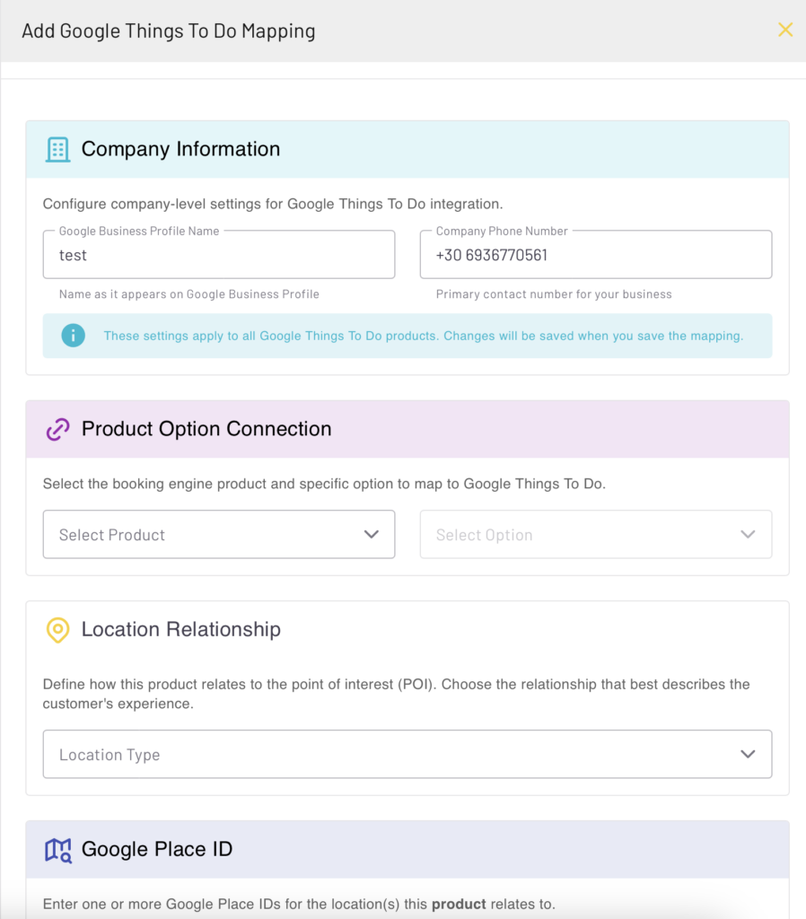The width and height of the screenshot is (806, 919).
Task: Click the chevron arrow in Select Product
Action: click(x=372, y=535)
